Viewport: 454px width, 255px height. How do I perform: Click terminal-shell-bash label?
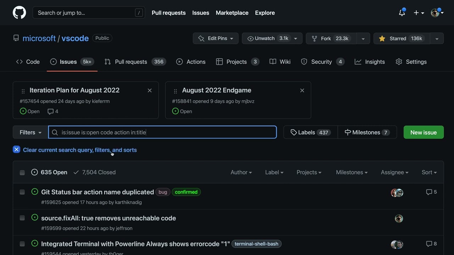point(256,244)
